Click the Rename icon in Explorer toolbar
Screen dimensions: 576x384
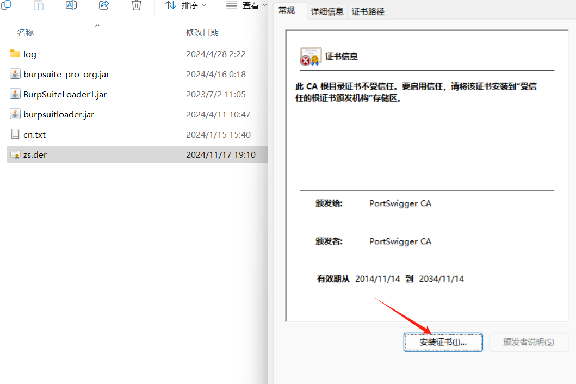(x=71, y=5)
